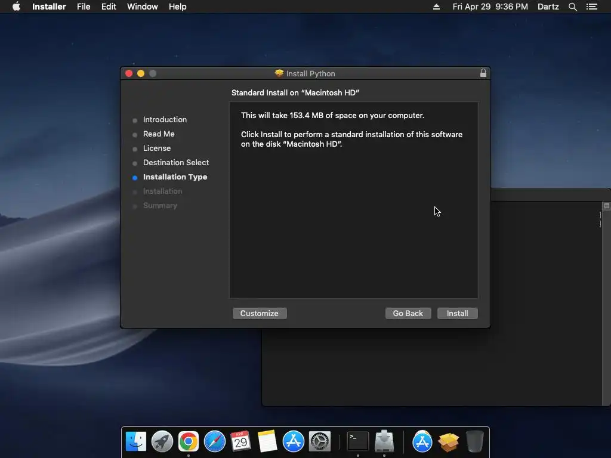This screenshot has width=611, height=458.
Task: Minimize Install Python with the yellow button
Action: (141, 73)
